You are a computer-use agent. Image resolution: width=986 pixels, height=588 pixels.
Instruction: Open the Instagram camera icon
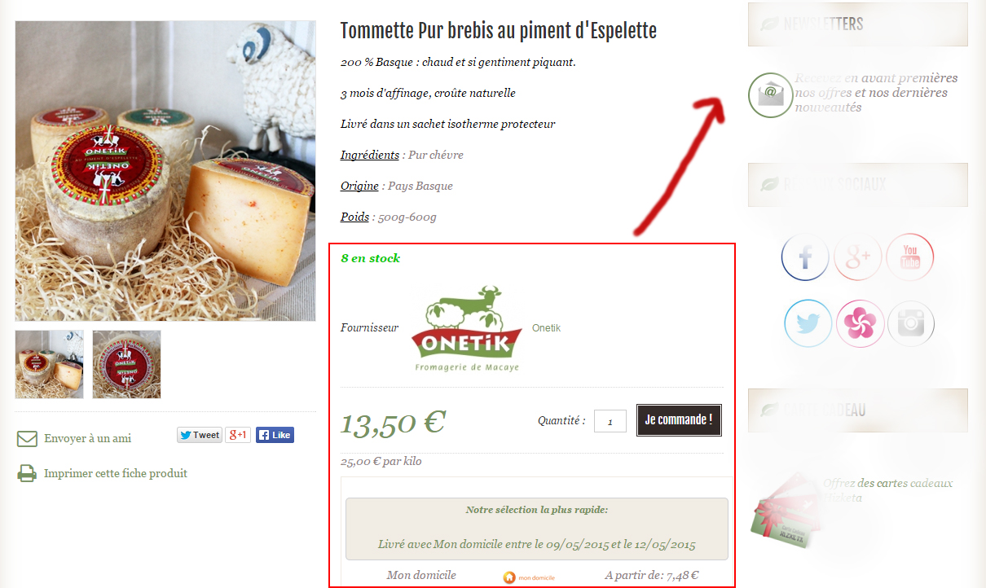(910, 323)
